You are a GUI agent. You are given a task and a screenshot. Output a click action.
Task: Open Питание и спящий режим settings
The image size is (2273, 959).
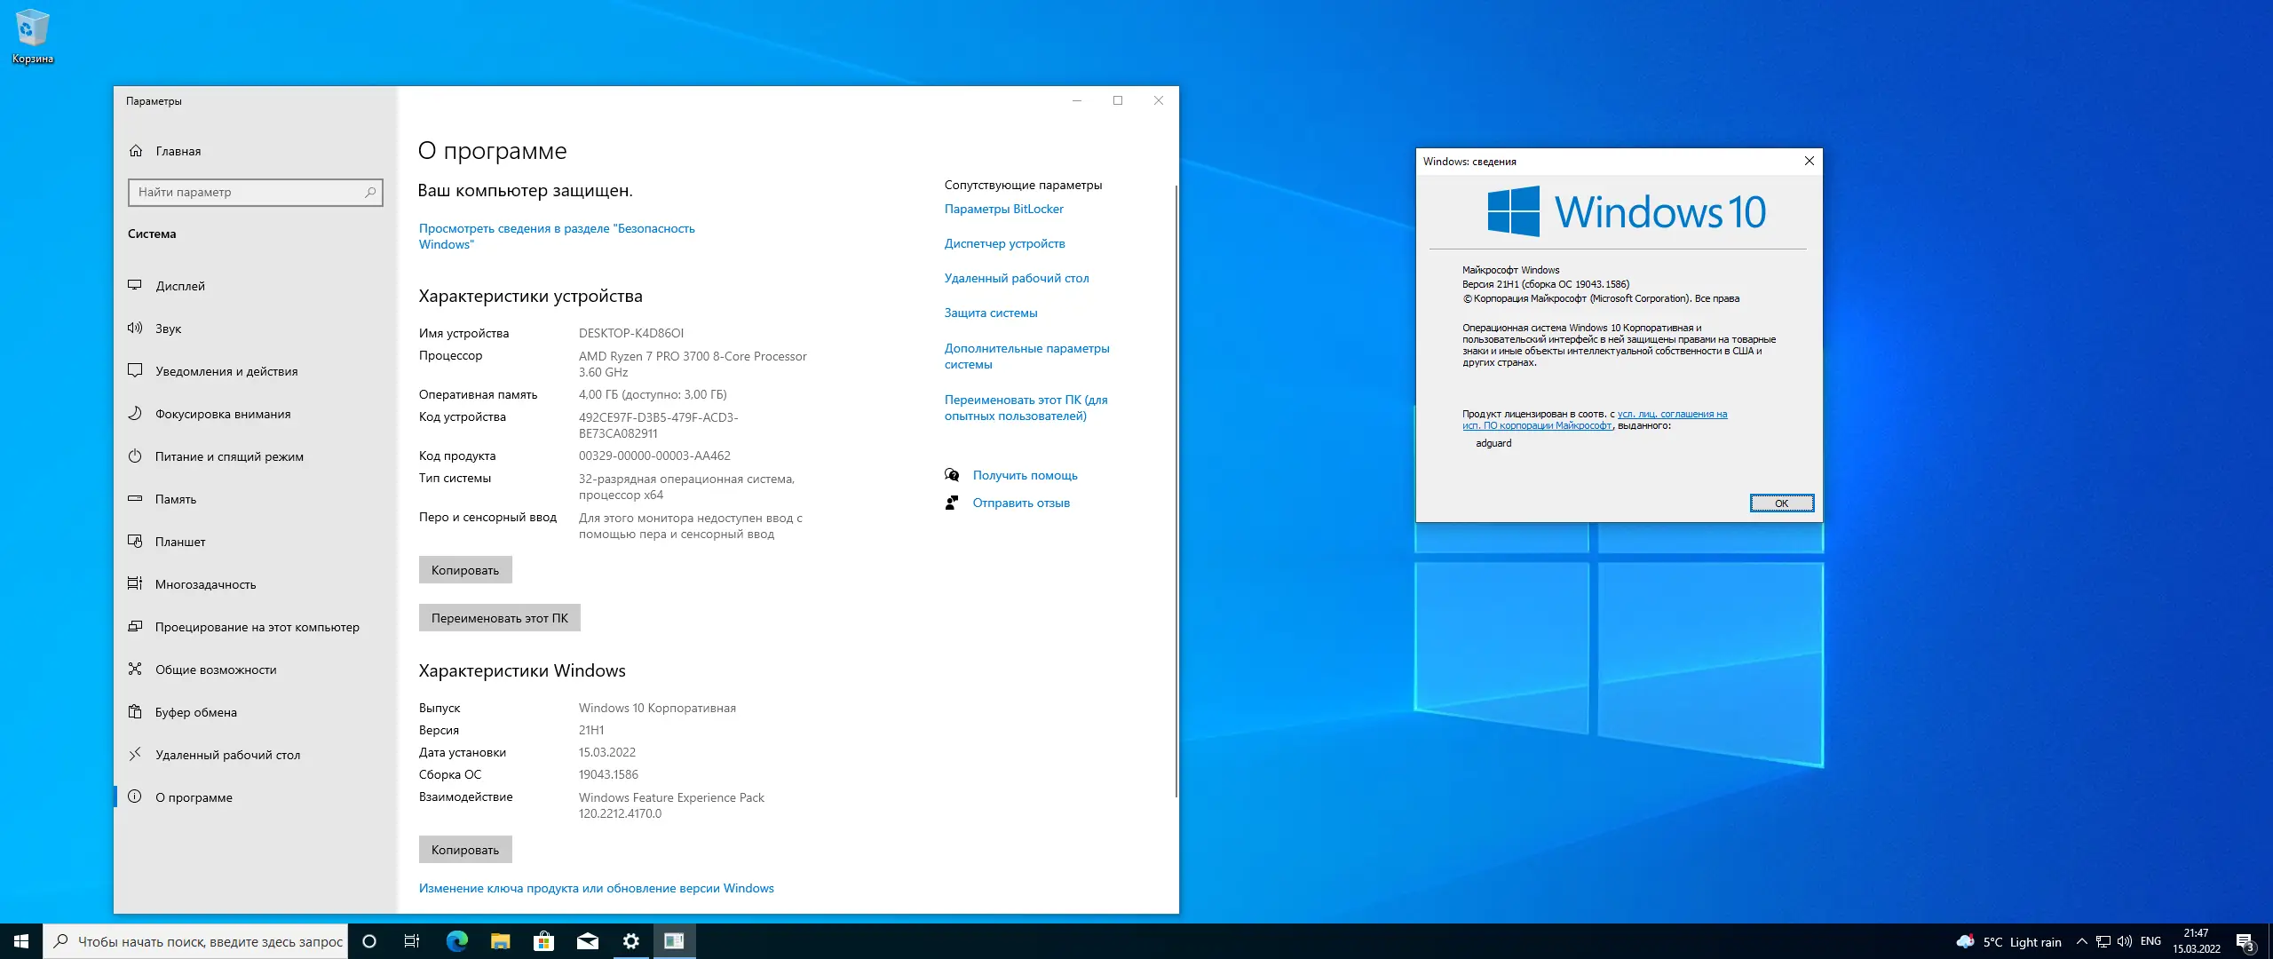click(229, 456)
